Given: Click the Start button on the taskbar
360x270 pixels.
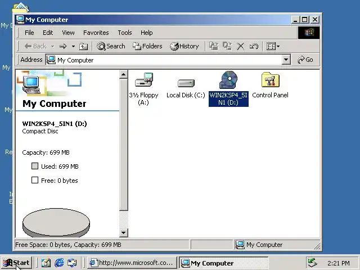Looking at the screenshot, I should click(x=16, y=263).
